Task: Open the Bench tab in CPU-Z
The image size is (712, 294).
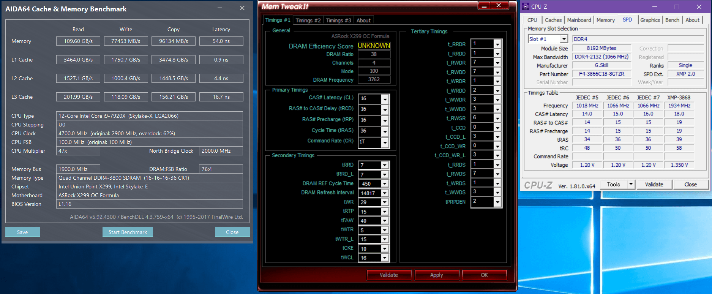Action: (672, 20)
